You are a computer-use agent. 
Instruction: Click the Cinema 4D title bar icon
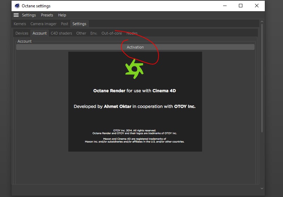click(17, 6)
